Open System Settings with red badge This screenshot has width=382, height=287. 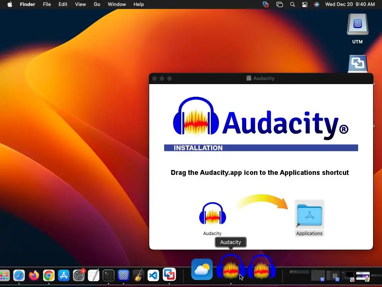(79, 275)
